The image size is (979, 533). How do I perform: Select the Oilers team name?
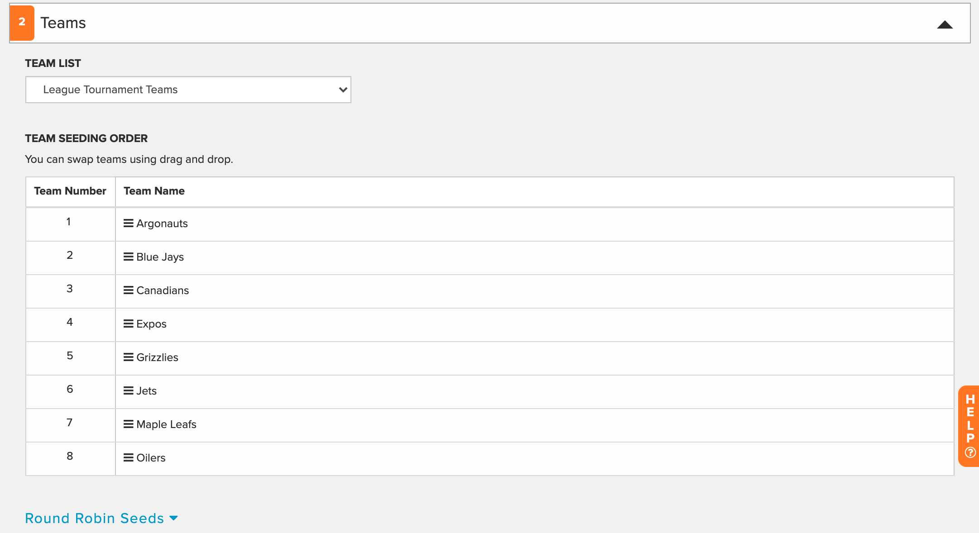151,458
